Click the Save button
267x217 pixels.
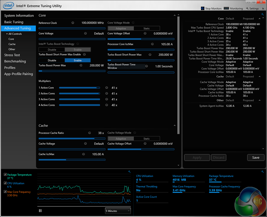coord(256,158)
